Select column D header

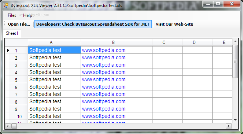click(x=197, y=42)
